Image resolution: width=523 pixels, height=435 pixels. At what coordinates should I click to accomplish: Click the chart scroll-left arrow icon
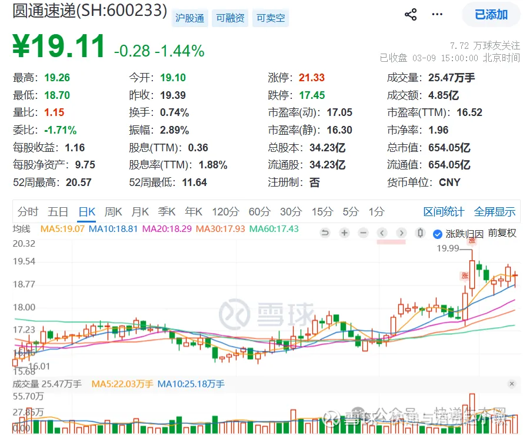(x=382, y=233)
